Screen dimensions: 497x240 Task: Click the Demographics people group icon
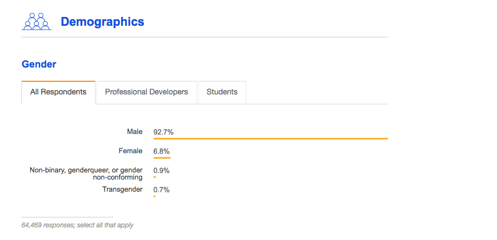36,21
